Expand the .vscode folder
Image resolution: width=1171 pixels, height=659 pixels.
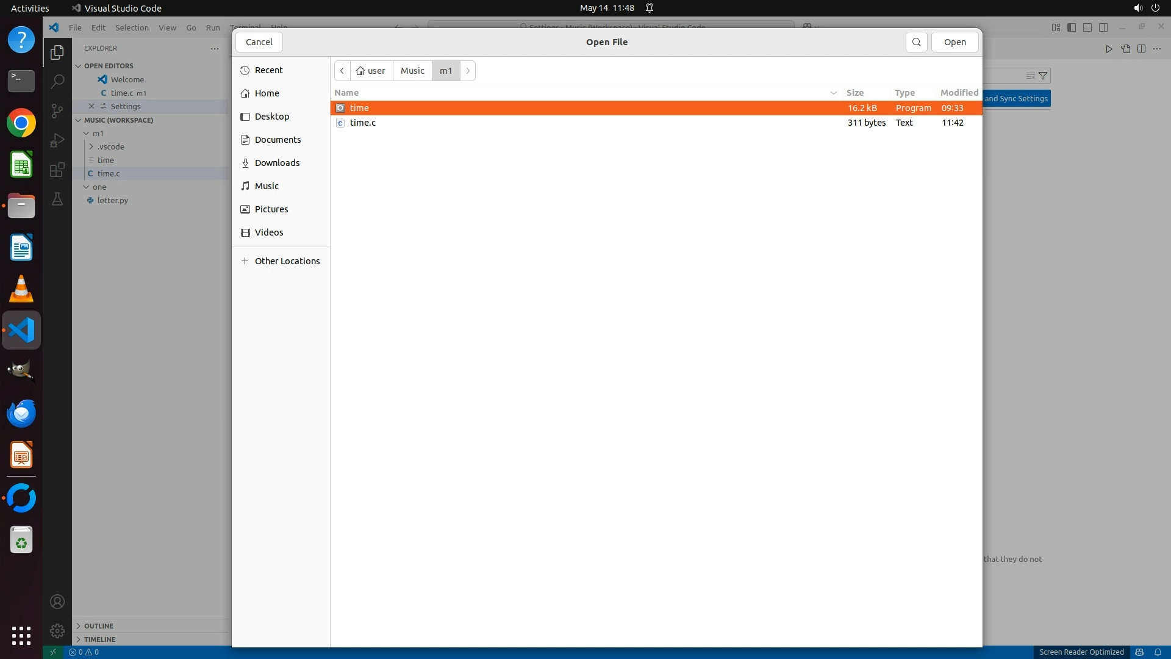110,146
